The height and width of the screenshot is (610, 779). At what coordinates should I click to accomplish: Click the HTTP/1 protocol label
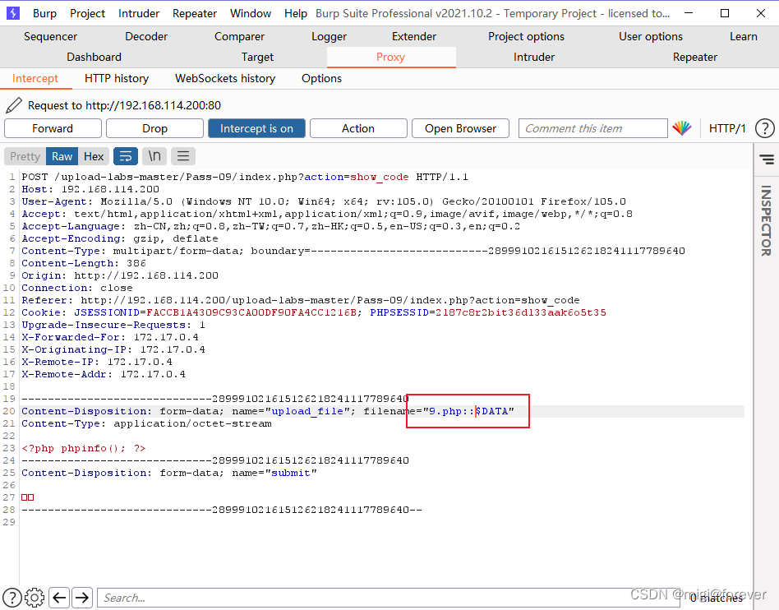click(x=727, y=128)
